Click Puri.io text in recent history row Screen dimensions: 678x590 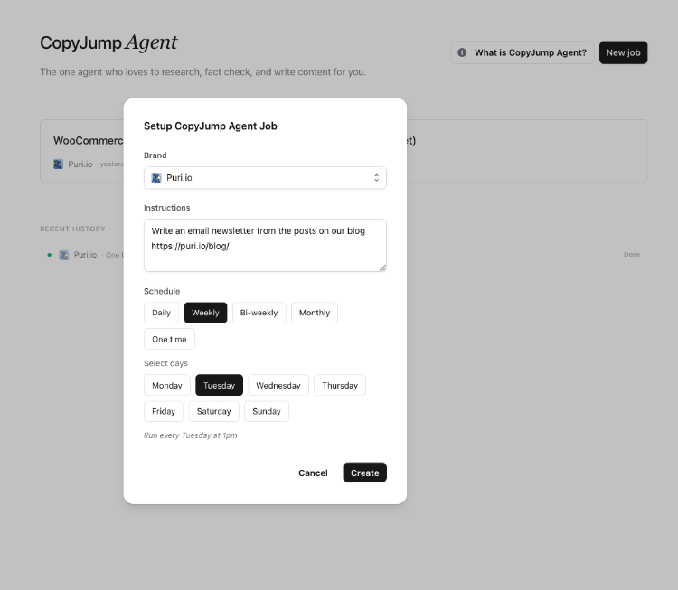click(85, 255)
